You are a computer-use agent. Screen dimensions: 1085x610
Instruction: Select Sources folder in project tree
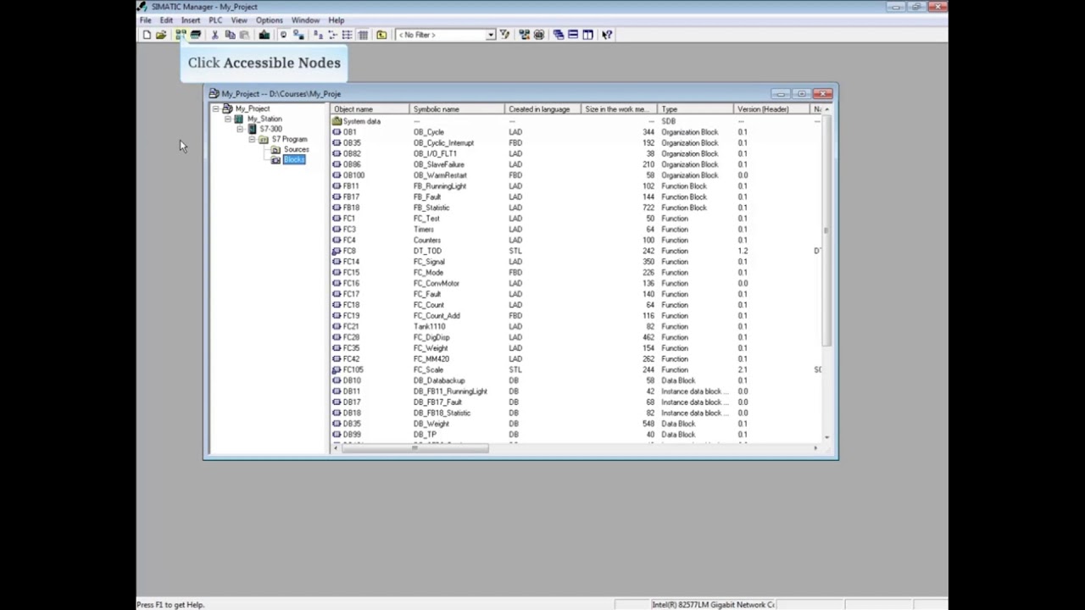296,150
